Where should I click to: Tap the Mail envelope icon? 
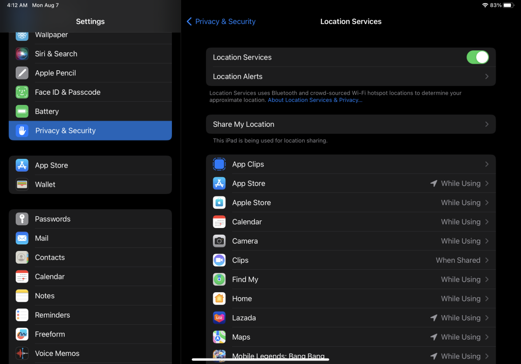point(22,238)
